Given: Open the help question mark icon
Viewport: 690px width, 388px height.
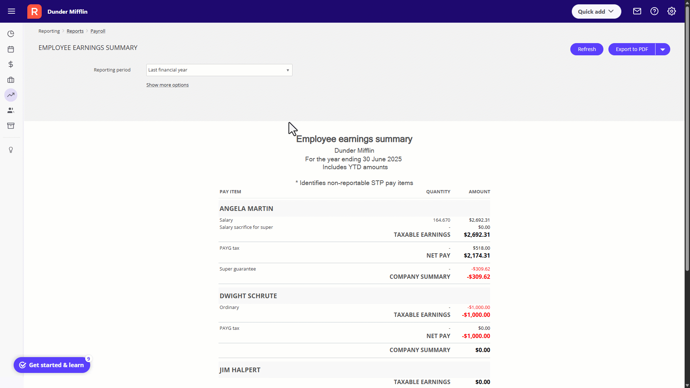Looking at the screenshot, I should (654, 11).
